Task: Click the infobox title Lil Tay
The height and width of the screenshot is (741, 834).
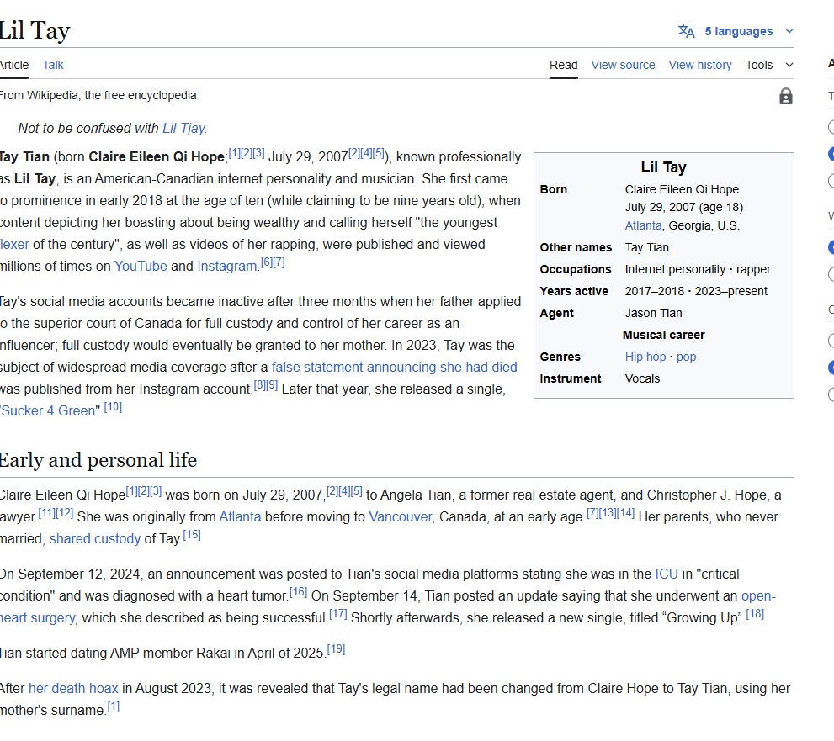Action: [663, 167]
